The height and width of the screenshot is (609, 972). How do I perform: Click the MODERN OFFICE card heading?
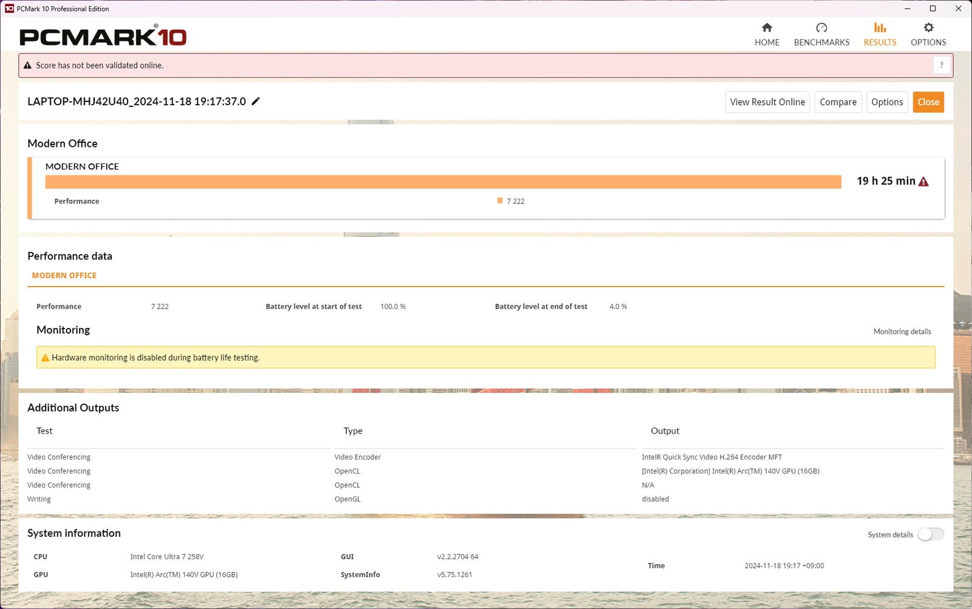coord(82,166)
